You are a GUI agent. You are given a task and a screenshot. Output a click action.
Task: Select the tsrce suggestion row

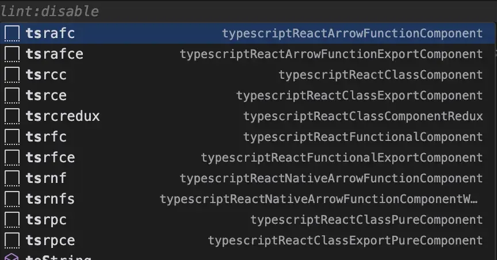(x=46, y=95)
